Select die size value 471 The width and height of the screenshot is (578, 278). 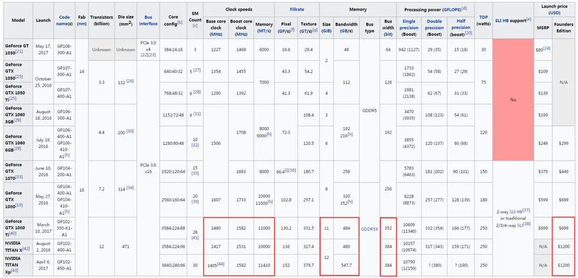(x=126, y=247)
